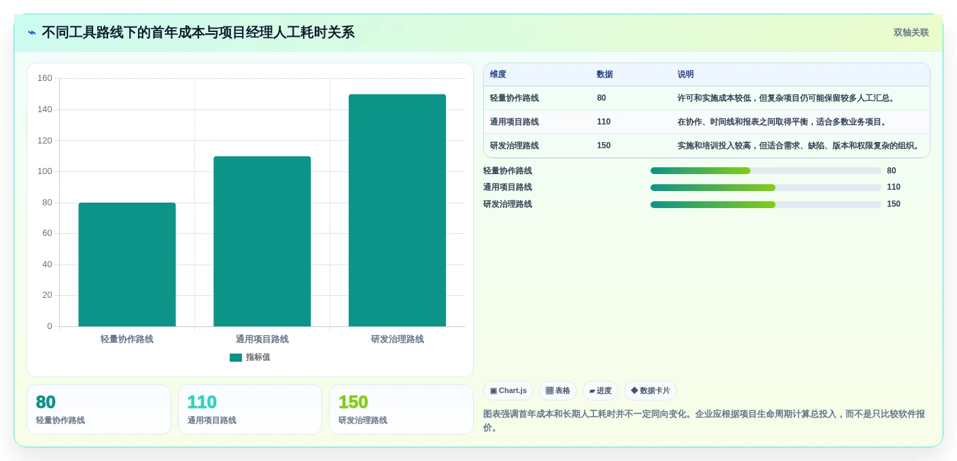This screenshot has height=461, width=957.
Task: Select the 进度 tag chip
Action: click(600, 391)
